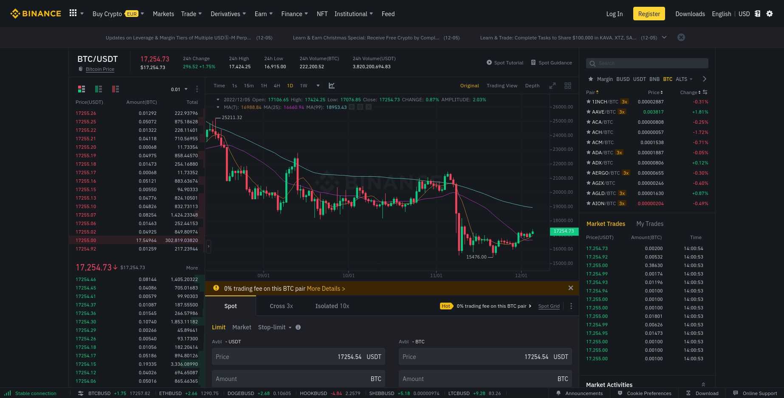Click the buy Price input field

pos(299,356)
